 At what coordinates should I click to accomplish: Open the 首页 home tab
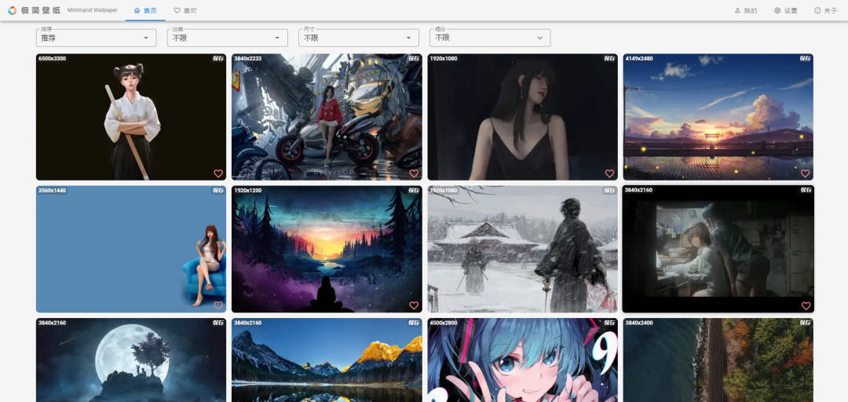pos(145,10)
